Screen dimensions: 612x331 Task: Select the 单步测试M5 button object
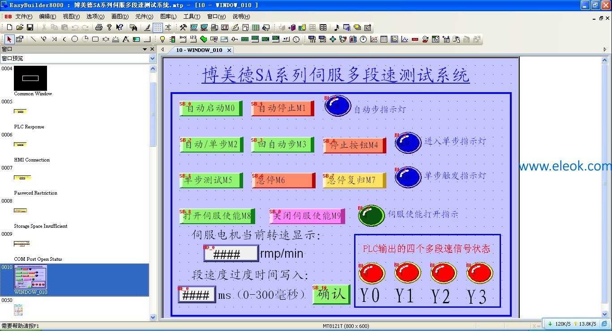click(211, 181)
